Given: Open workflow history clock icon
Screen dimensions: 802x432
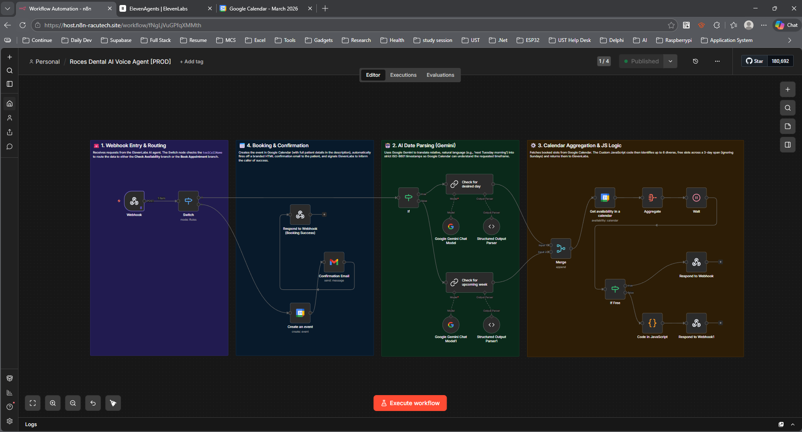Looking at the screenshot, I should click(x=696, y=61).
